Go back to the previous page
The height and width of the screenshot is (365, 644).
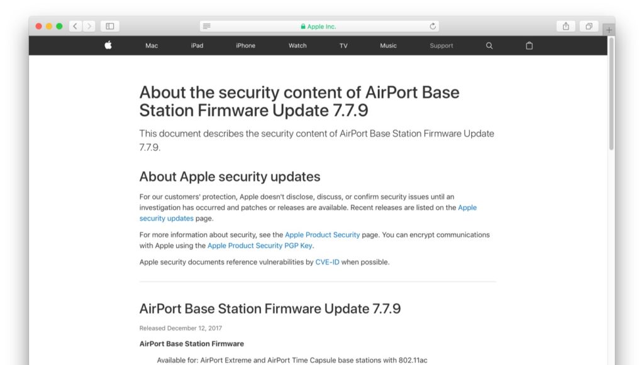coord(75,26)
